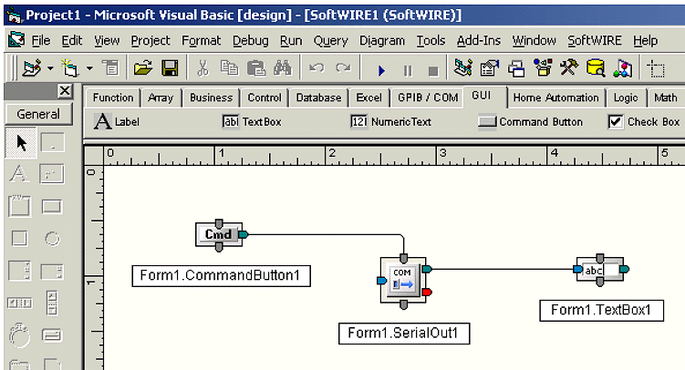Viewport: 685px width, 370px height.
Task: Switch to the Business tab
Action: pos(211,98)
